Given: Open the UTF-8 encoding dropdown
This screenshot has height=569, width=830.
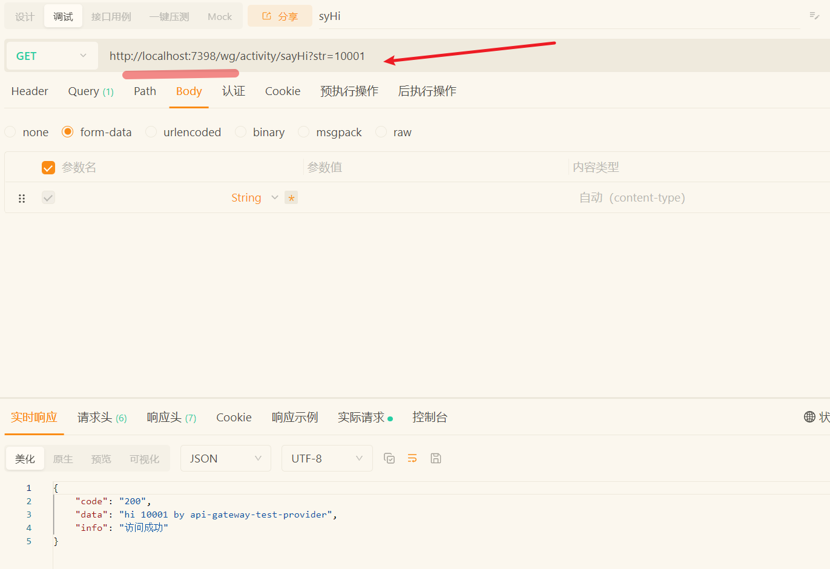Looking at the screenshot, I should 326,458.
